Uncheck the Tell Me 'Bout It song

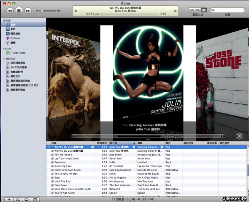[x=52, y=155]
